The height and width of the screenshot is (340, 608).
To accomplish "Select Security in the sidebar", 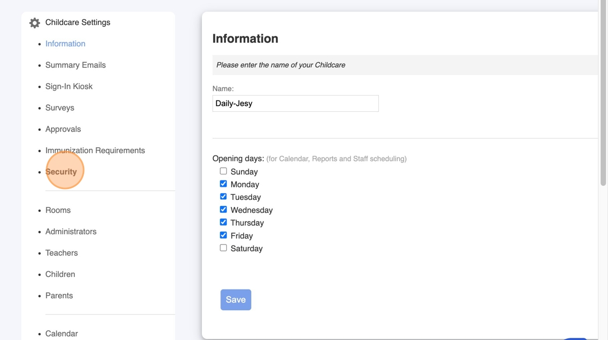I will pyautogui.click(x=61, y=172).
